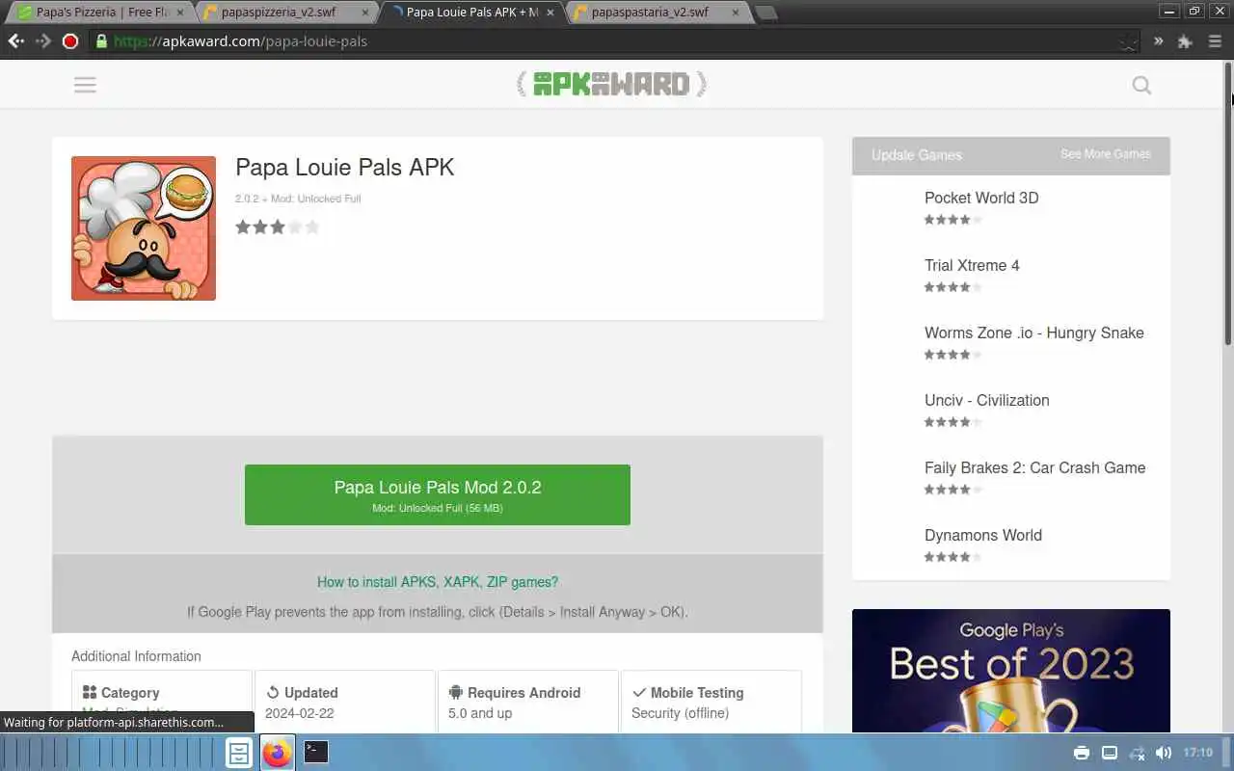Image resolution: width=1234 pixels, height=771 pixels.
Task: Open Trial Xtreme 4 game
Action: 972,265
